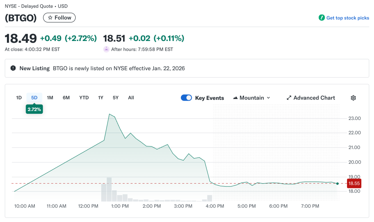Follow the BTGO stock
The image size is (374, 222).
coord(59,18)
